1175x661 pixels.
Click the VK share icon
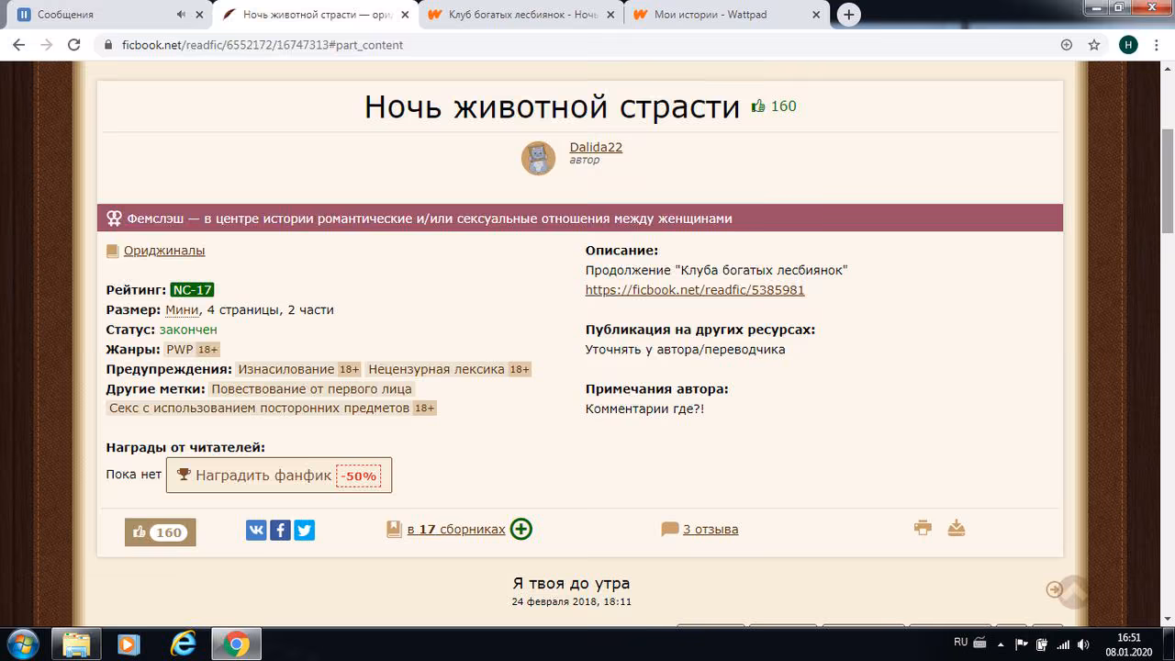[256, 530]
